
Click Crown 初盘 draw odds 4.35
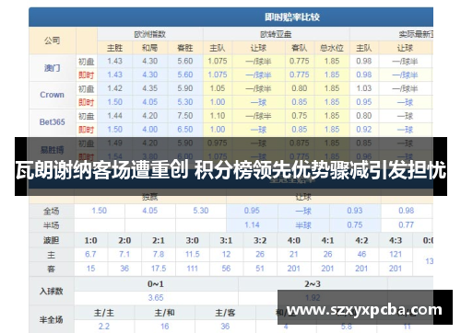click(x=149, y=88)
